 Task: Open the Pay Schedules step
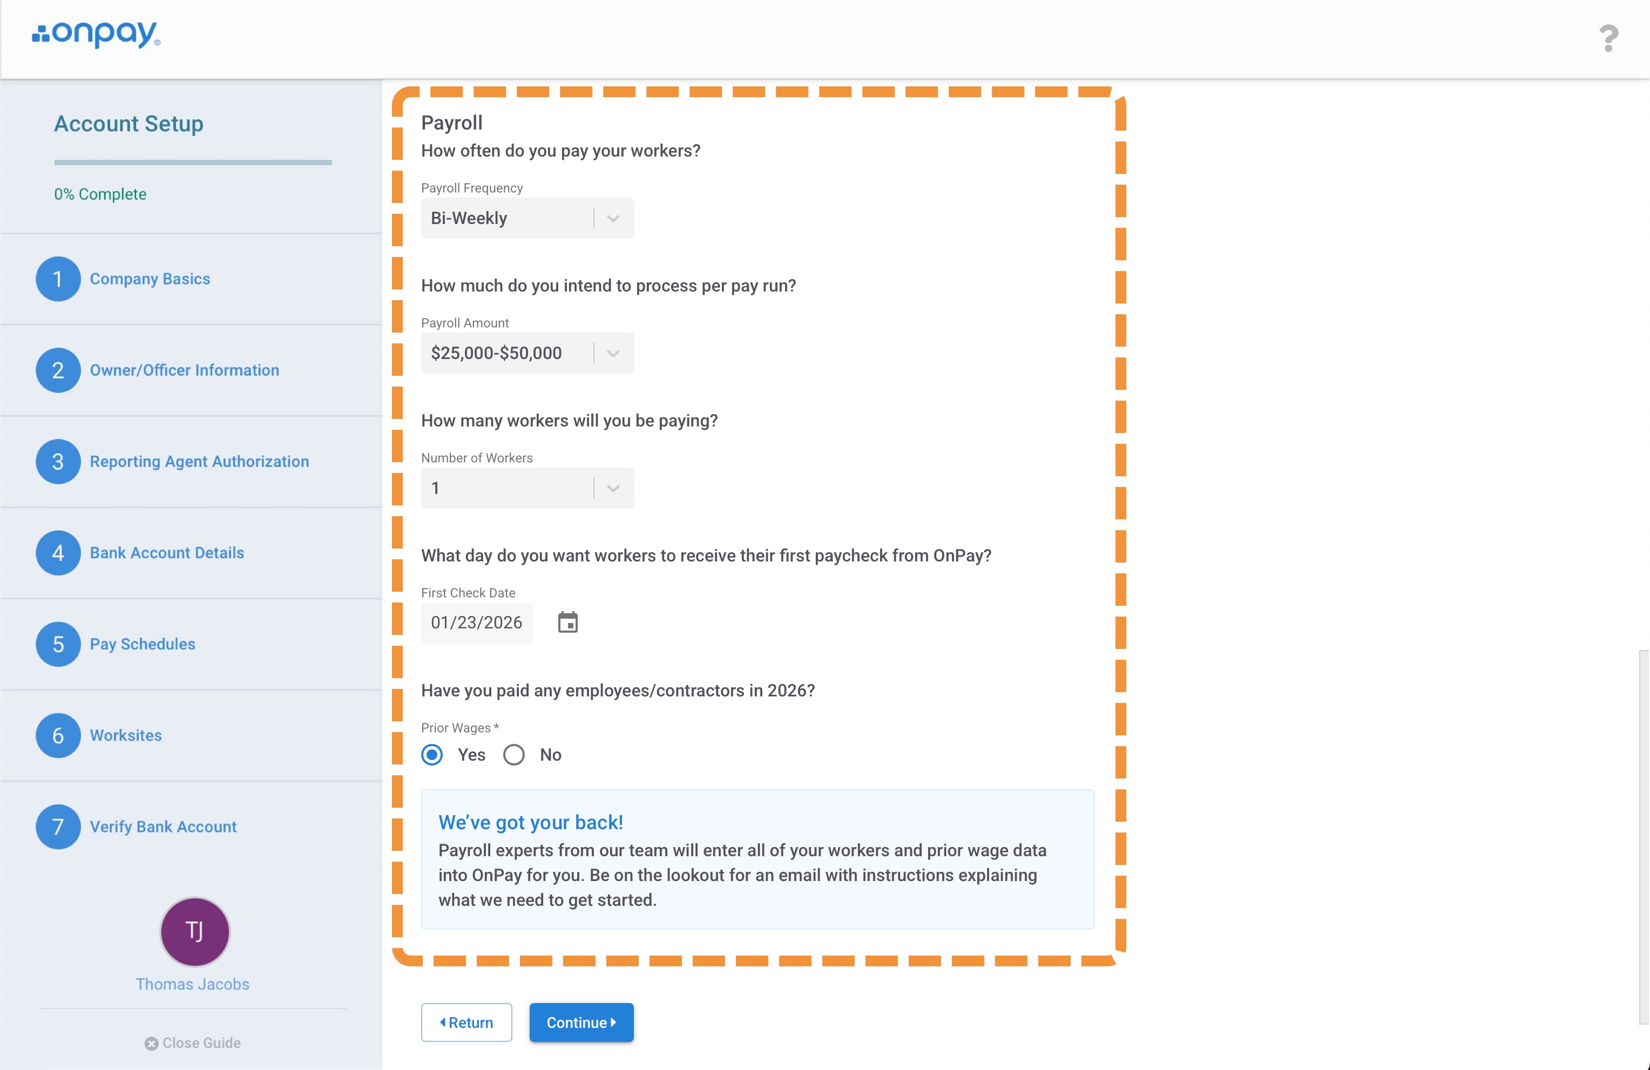point(142,644)
